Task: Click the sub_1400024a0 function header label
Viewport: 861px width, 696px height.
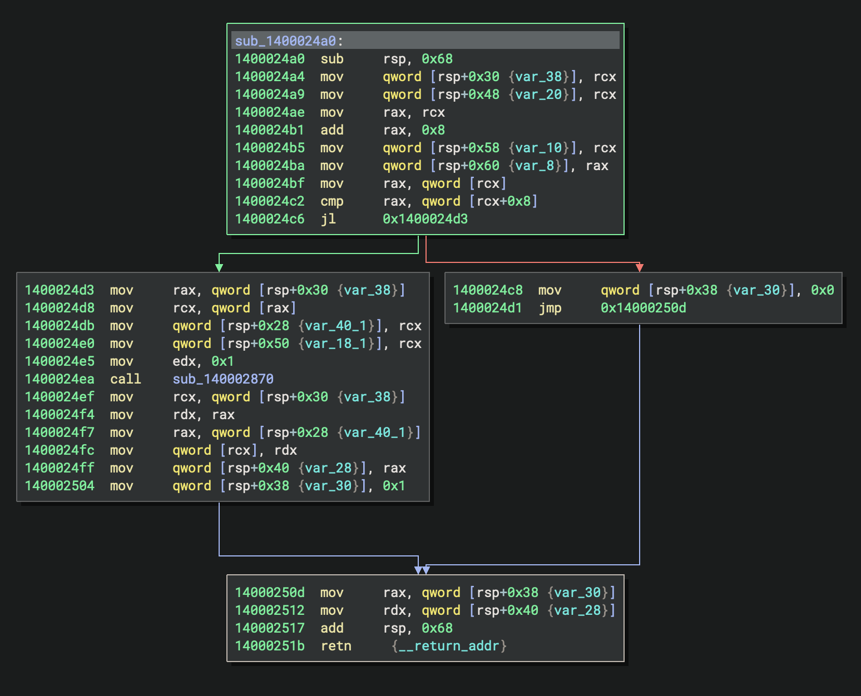Action: (x=285, y=41)
